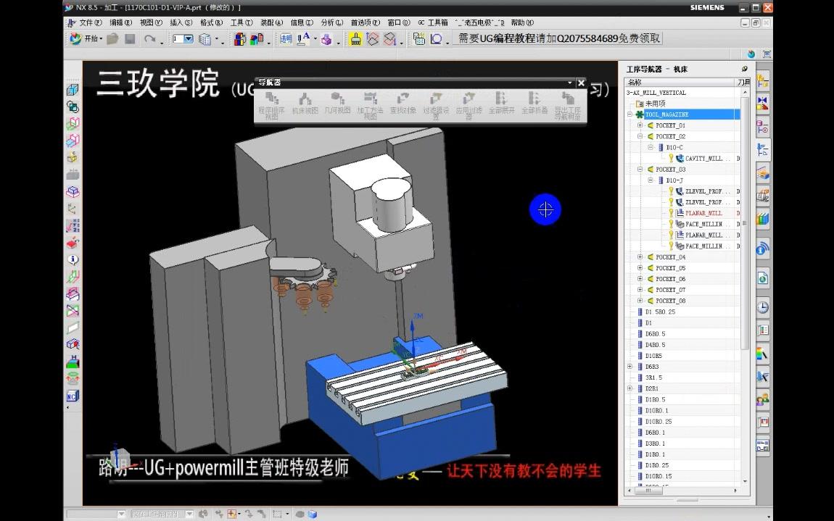Open the History clock sidebar tab
Viewport: 834px width, 521px height.
[x=763, y=307]
